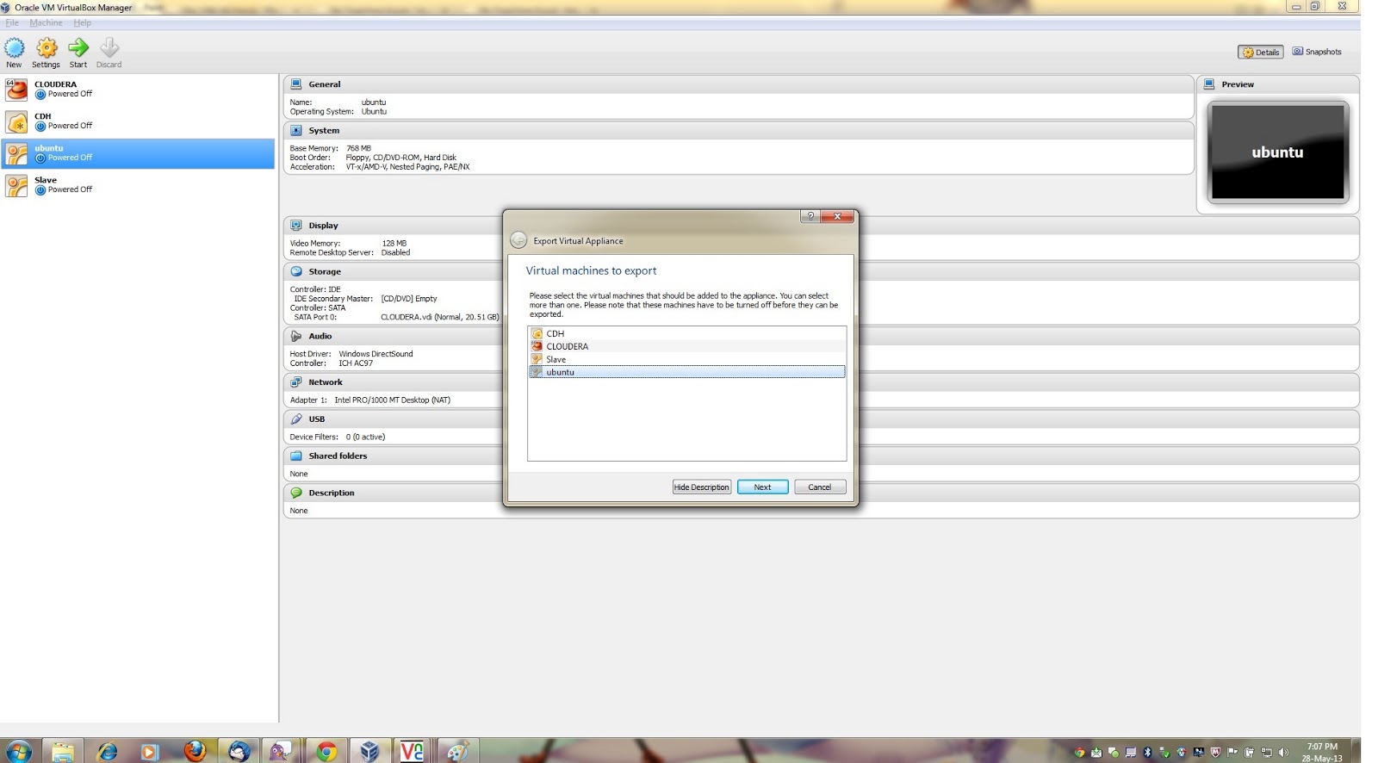This screenshot has width=1378, height=763.
Task: Cancel the Export Virtual Appliance dialog
Action: point(819,487)
